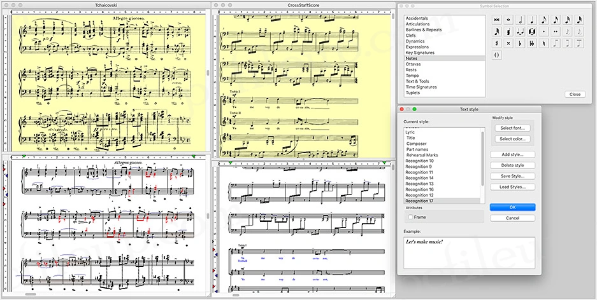Select the flat accidental symbol

click(x=521, y=43)
